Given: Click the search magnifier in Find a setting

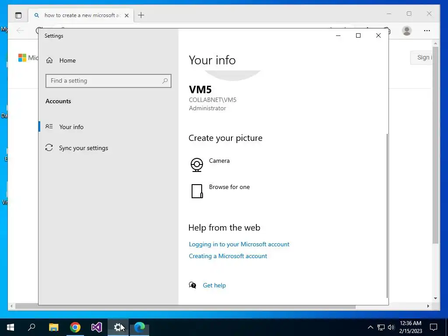Looking at the screenshot, I should click(x=165, y=81).
